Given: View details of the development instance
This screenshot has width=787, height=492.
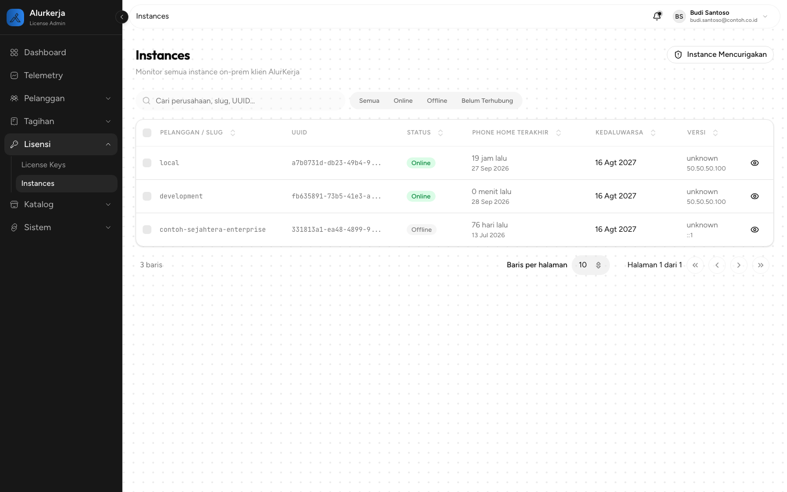Looking at the screenshot, I should coord(755,196).
